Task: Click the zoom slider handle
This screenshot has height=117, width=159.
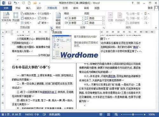Action: tap(133, 114)
